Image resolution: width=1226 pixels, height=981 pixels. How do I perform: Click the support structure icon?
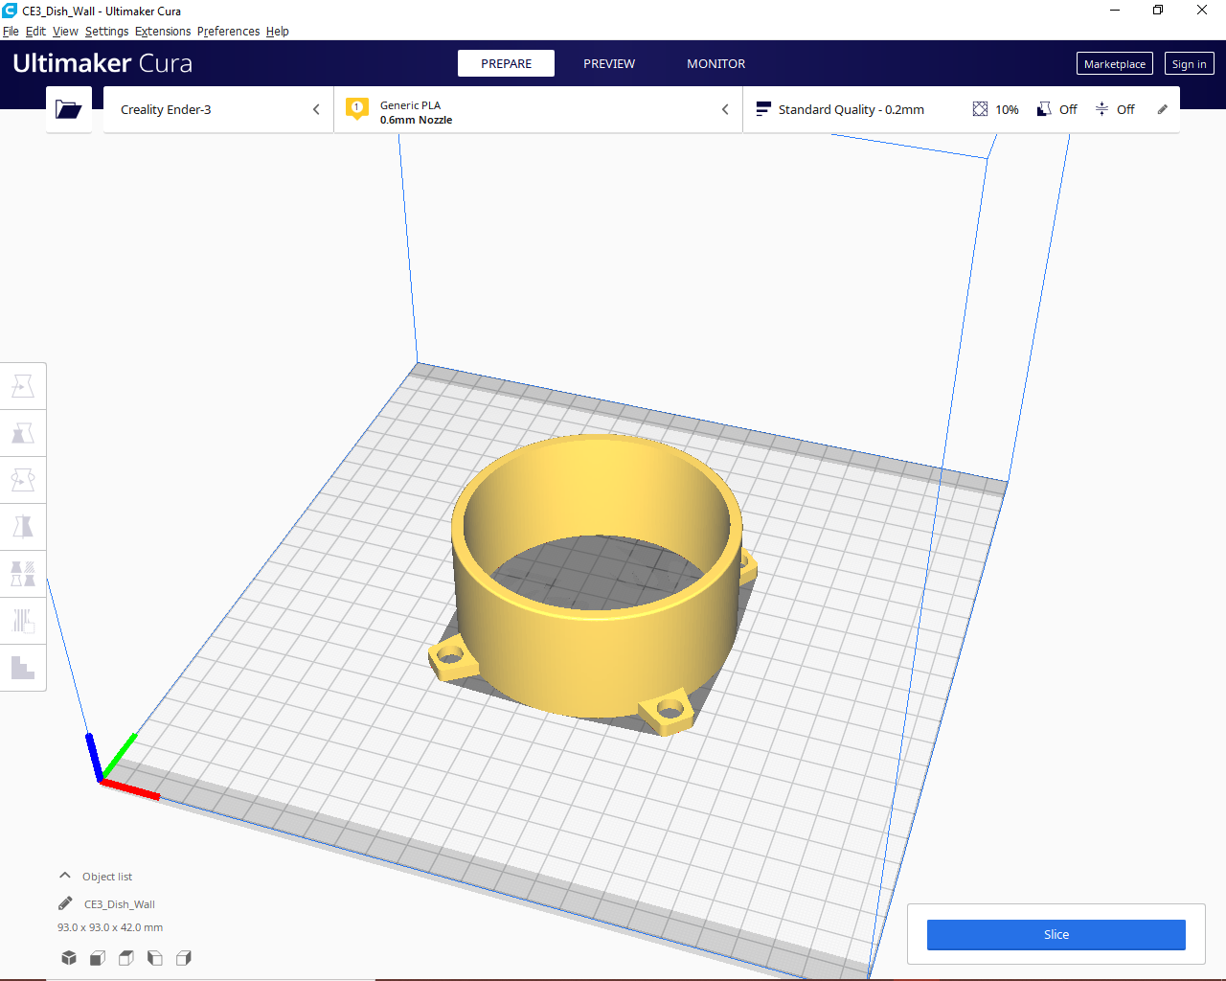(x=1044, y=109)
